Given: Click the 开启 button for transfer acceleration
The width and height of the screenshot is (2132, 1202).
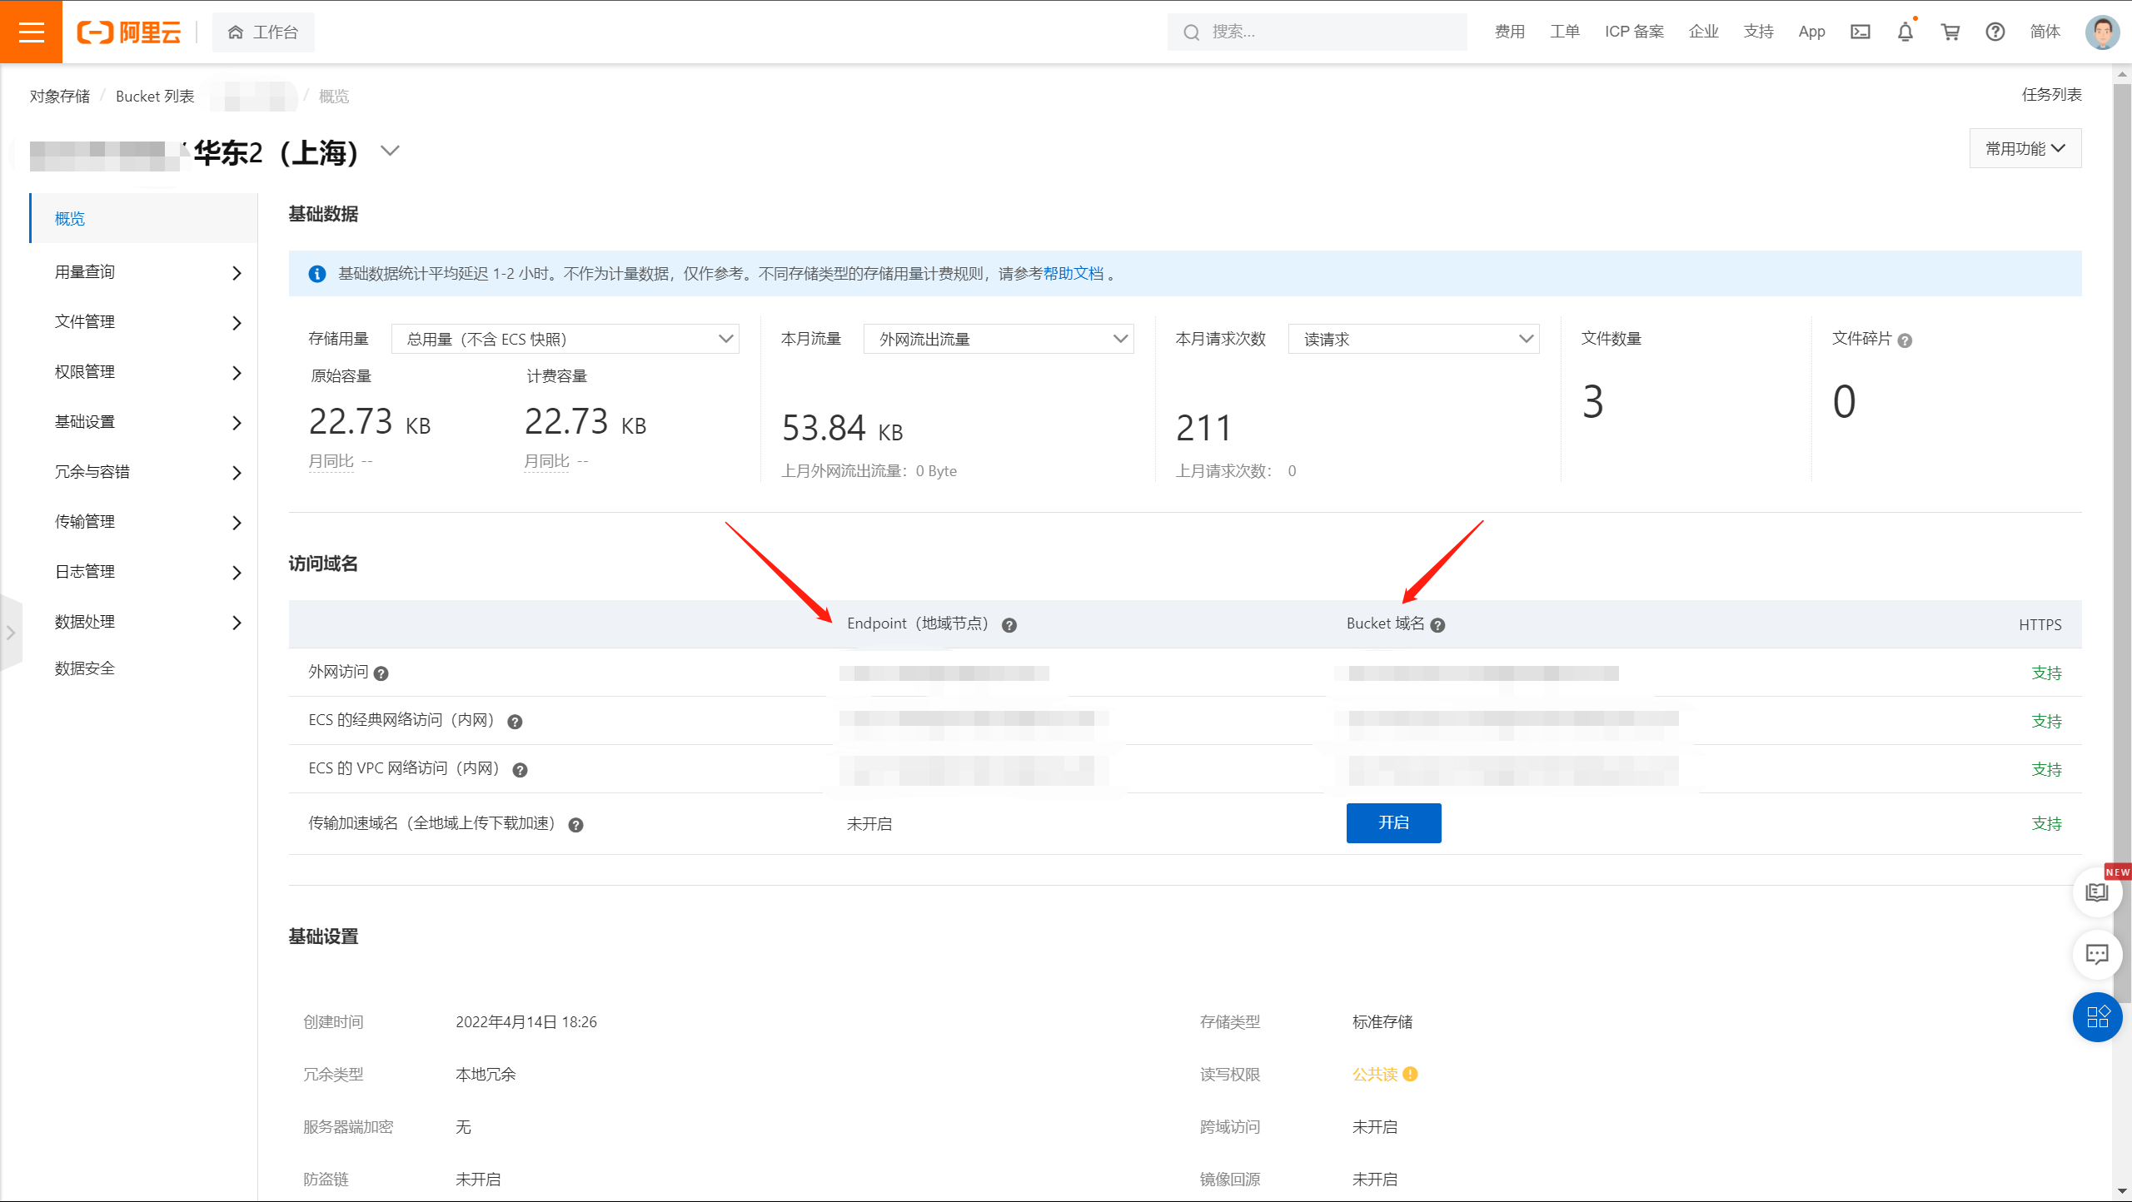Looking at the screenshot, I should point(1393,822).
